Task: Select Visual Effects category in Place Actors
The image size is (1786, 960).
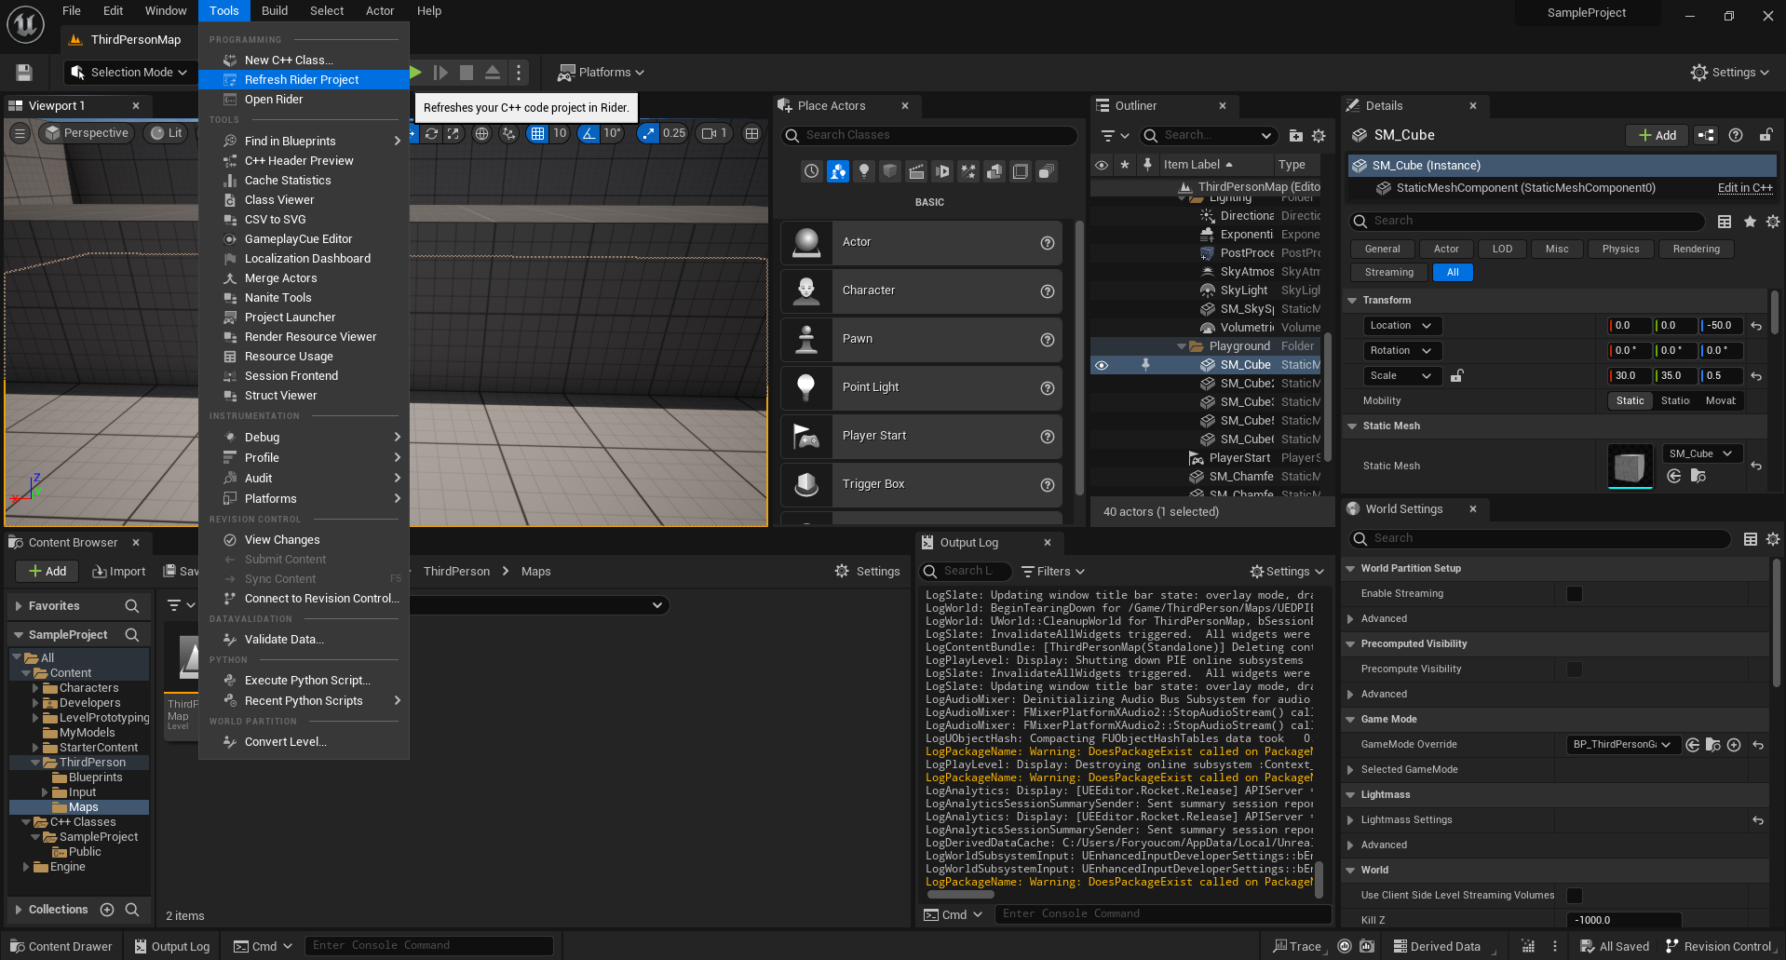Action: [968, 171]
